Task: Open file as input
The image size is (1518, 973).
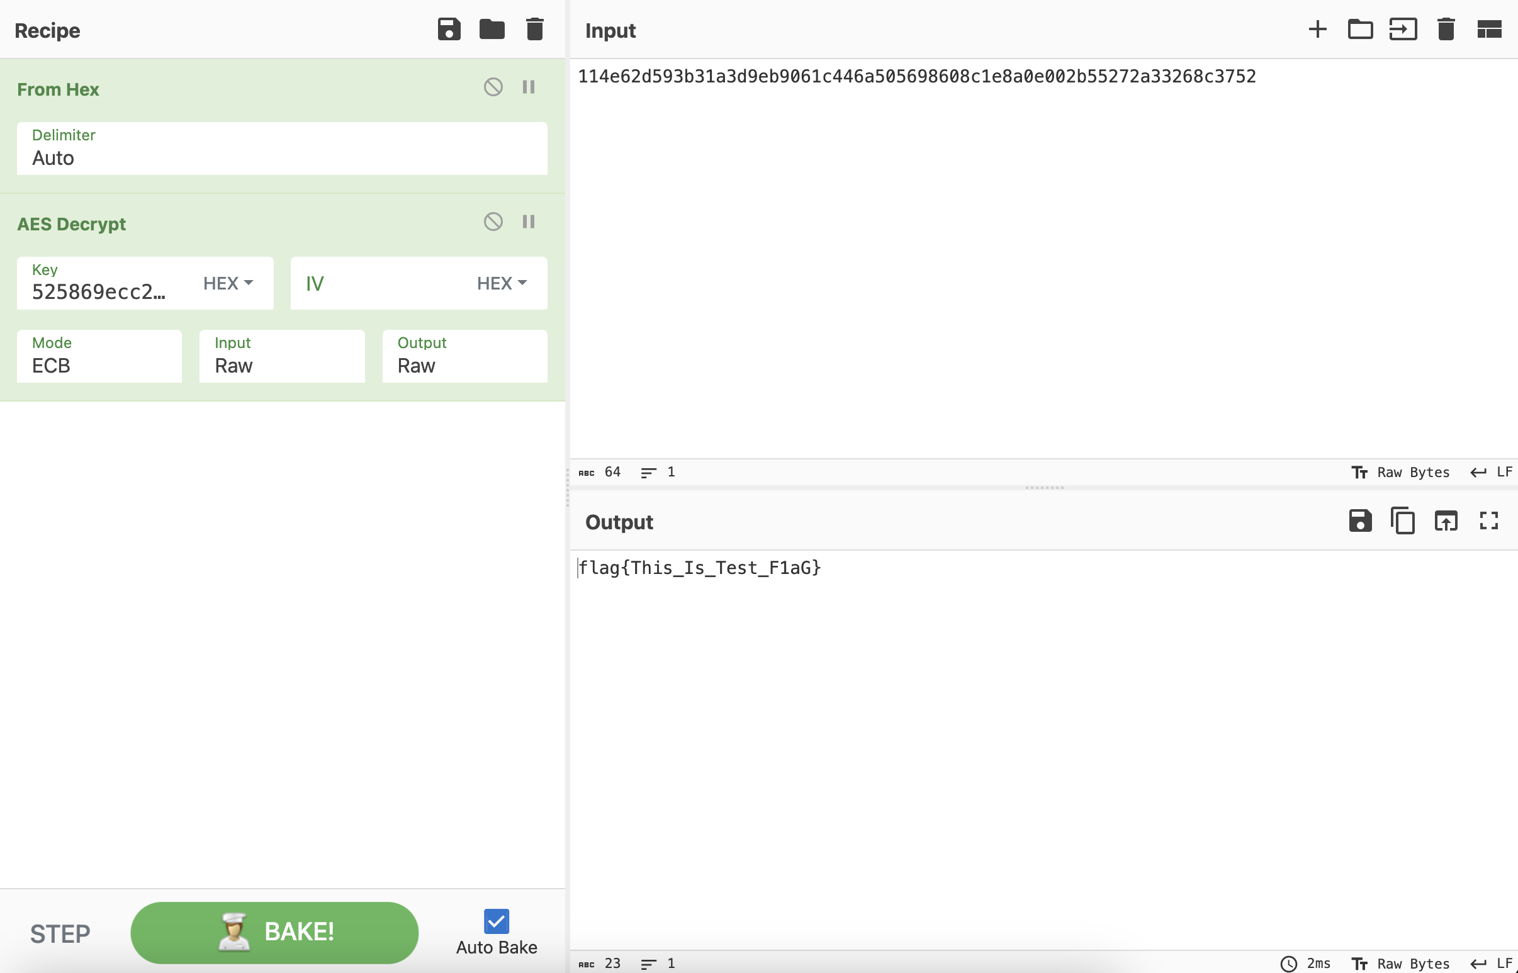Action: pyautogui.click(x=1403, y=30)
